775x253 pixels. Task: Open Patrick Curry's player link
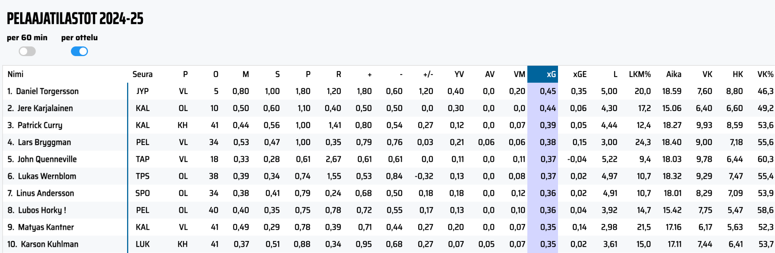pos(40,125)
